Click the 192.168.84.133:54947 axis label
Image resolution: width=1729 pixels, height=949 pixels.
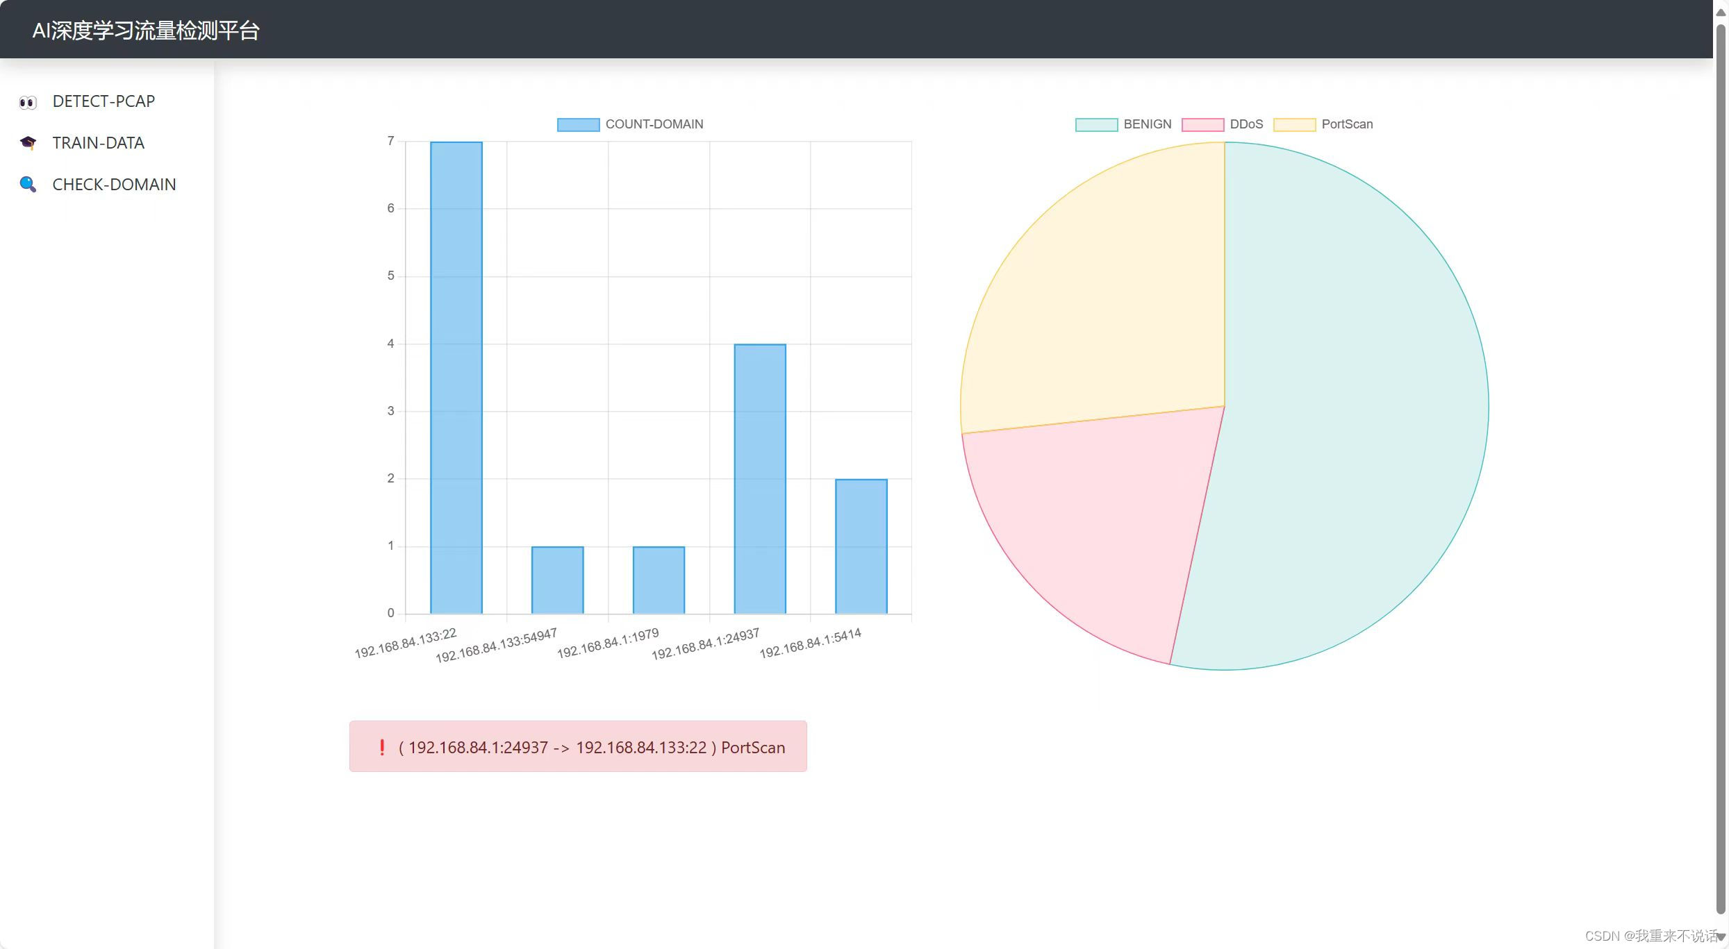[x=496, y=646]
